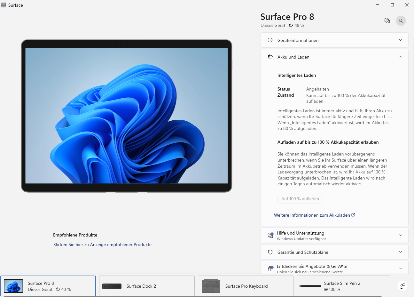The height and width of the screenshot is (297, 414).
Task: Click the Auf 100 % aufladen button
Action: tap(300, 199)
